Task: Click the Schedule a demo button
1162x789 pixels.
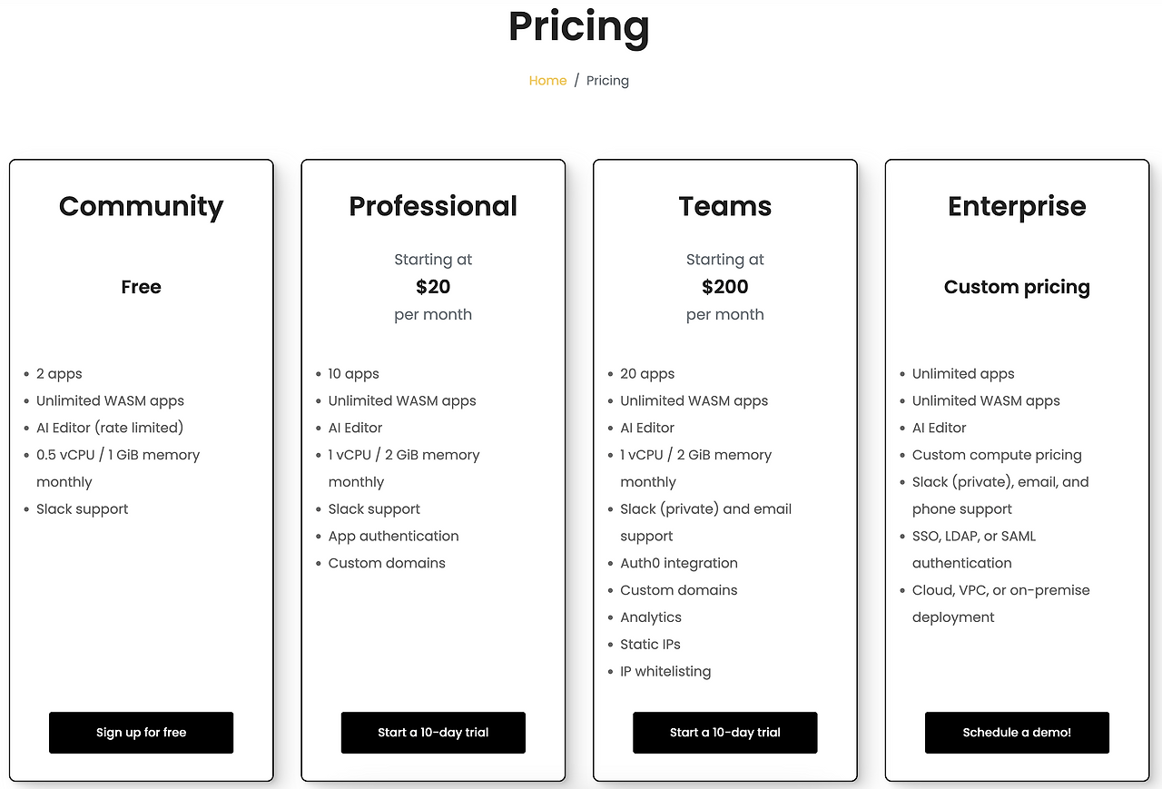Action: coord(1017,733)
